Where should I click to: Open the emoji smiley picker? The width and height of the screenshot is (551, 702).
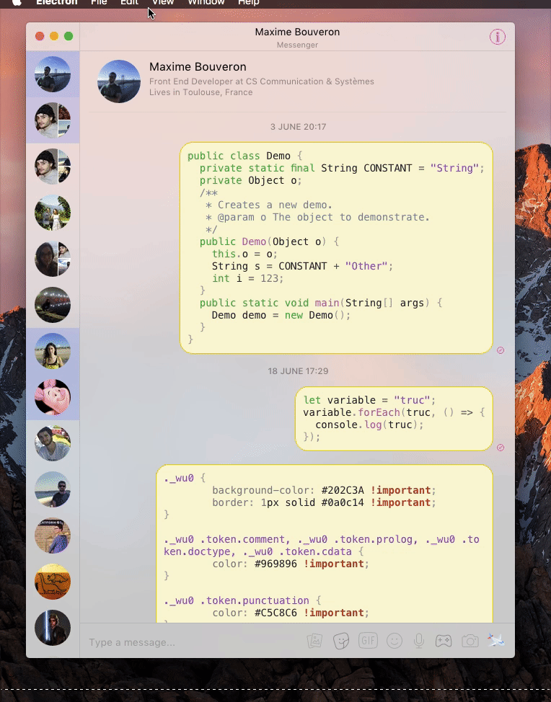click(394, 641)
